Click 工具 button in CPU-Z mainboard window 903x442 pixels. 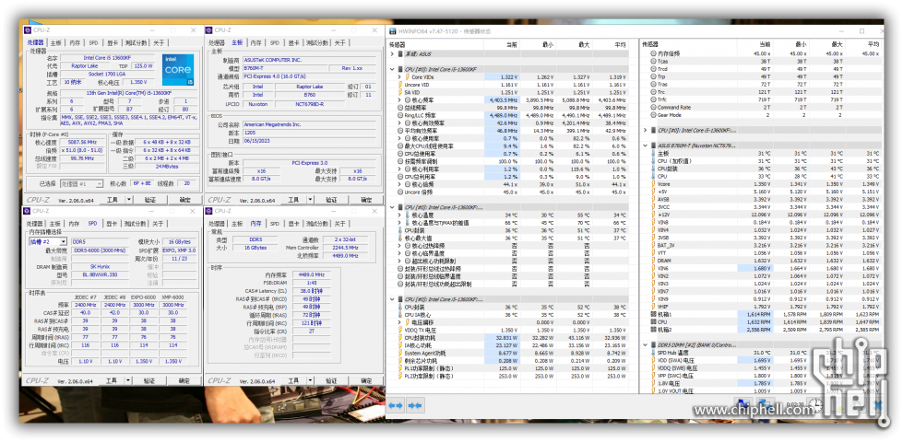[293, 200]
